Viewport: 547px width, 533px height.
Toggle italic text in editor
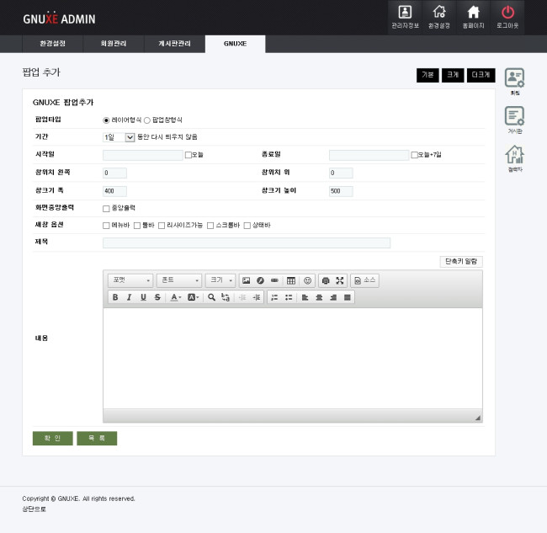click(x=130, y=297)
